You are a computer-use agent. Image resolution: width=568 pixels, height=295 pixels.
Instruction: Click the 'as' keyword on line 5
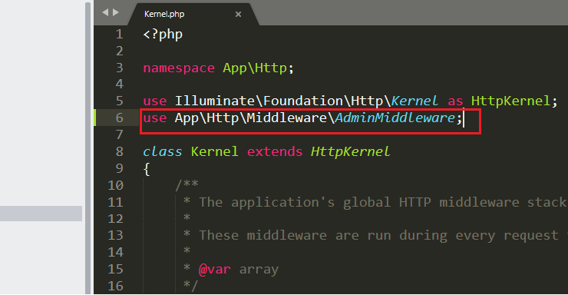point(455,101)
